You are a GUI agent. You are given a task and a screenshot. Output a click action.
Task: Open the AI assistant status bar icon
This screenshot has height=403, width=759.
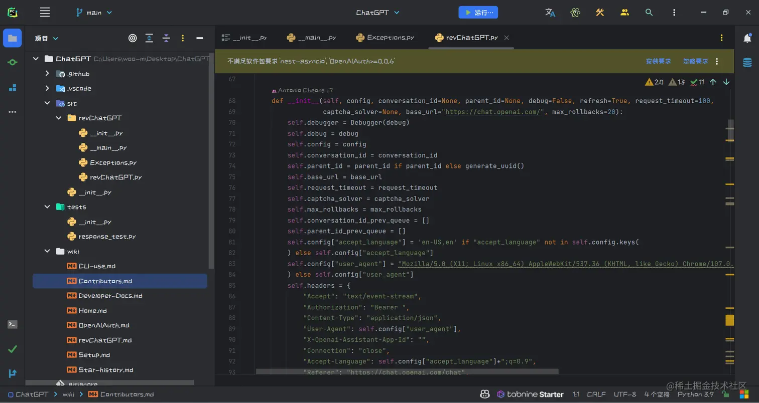pos(484,394)
